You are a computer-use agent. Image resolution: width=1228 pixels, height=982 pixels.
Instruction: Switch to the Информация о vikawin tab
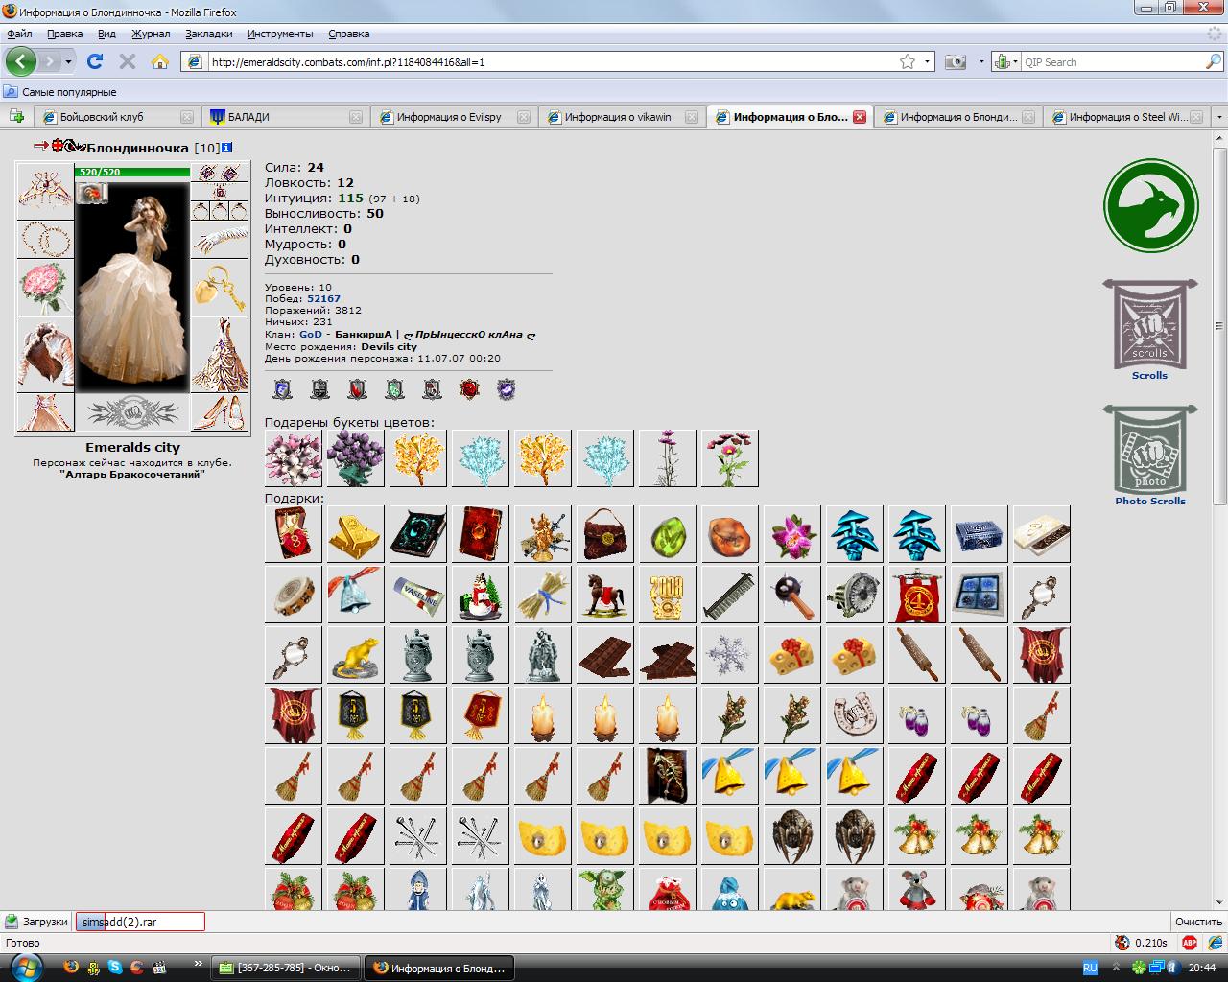[620, 117]
